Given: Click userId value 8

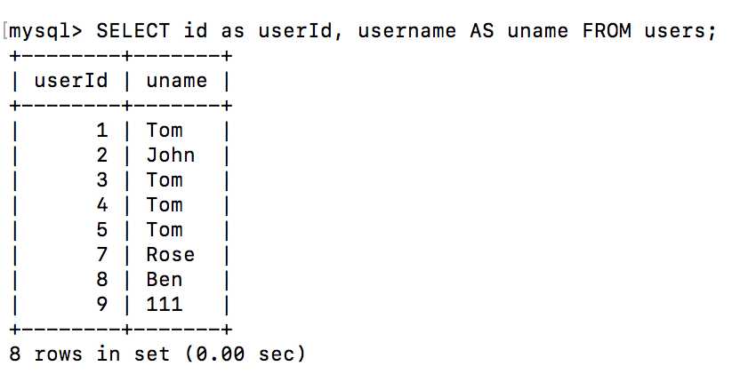Looking at the screenshot, I should (x=102, y=279).
